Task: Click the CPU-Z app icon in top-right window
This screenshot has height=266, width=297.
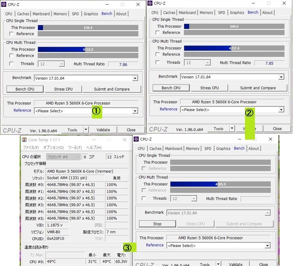Action: click(150, 3)
